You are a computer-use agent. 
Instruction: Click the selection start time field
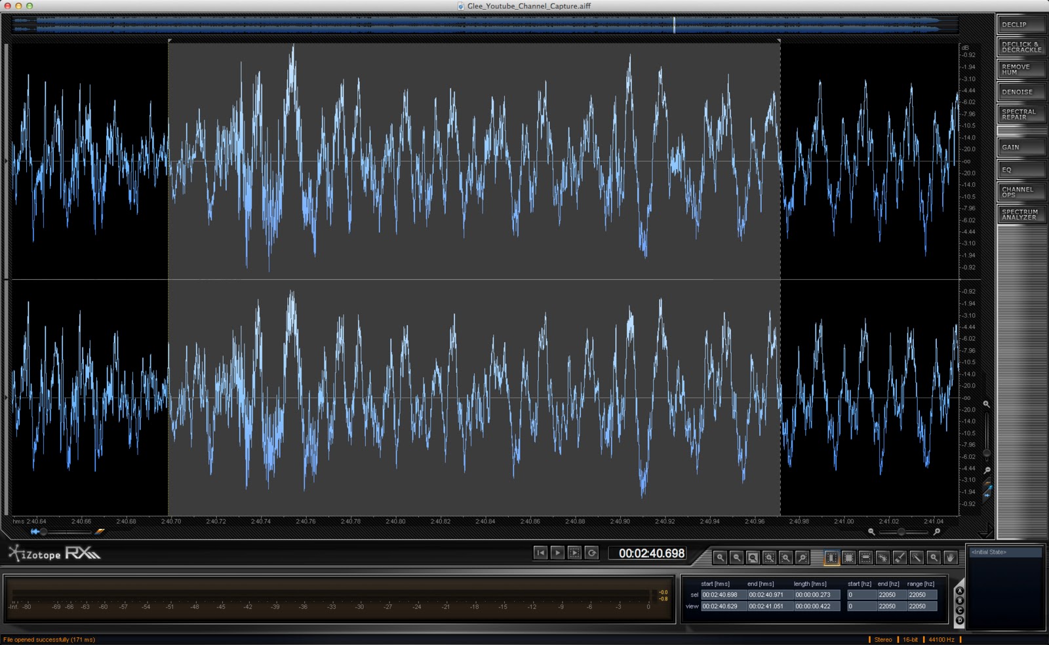coord(723,595)
